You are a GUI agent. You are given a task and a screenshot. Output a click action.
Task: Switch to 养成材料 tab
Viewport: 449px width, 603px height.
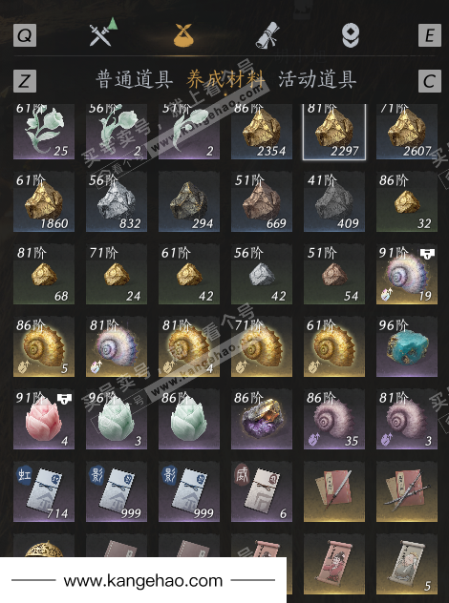click(225, 79)
